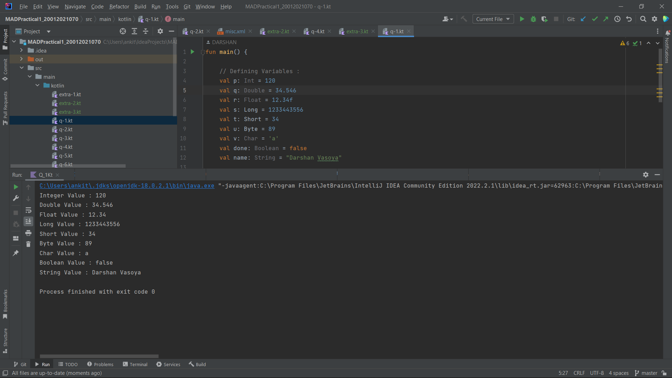Viewport: 672px width, 378px height.
Task: Click the Show Git history clock icon
Action: (x=617, y=19)
